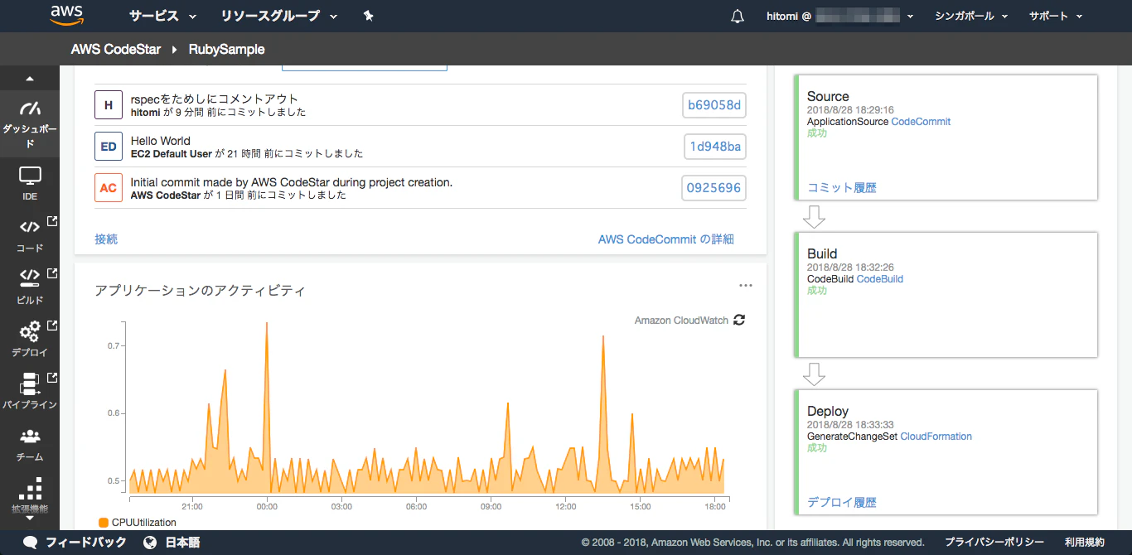1132x555 pixels.
Task: Open the コミット履歴 link
Action: (842, 187)
